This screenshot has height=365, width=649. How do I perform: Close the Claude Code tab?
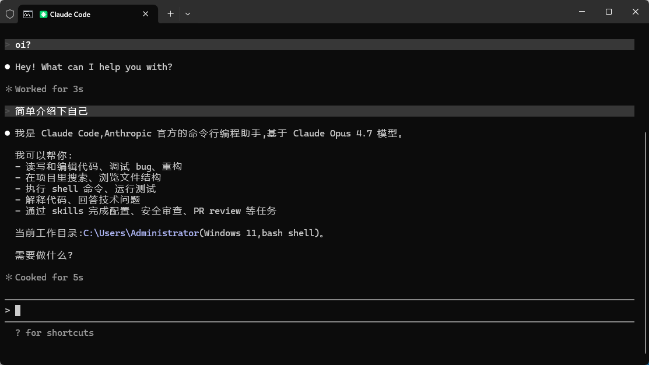click(x=145, y=14)
